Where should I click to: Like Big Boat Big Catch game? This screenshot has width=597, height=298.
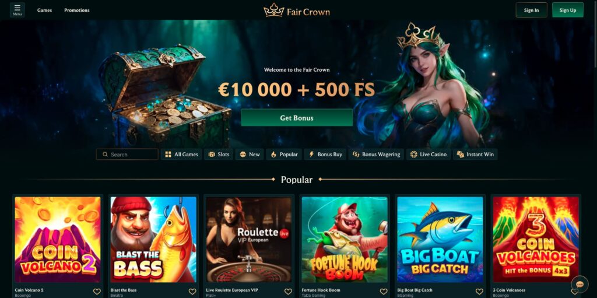click(x=479, y=292)
